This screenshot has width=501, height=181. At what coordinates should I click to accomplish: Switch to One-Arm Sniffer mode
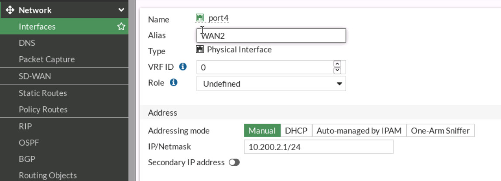[440, 131]
